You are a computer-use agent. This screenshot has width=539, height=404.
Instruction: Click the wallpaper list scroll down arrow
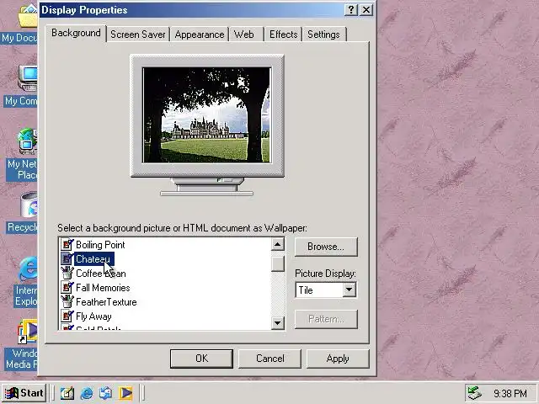(x=278, y=322)
